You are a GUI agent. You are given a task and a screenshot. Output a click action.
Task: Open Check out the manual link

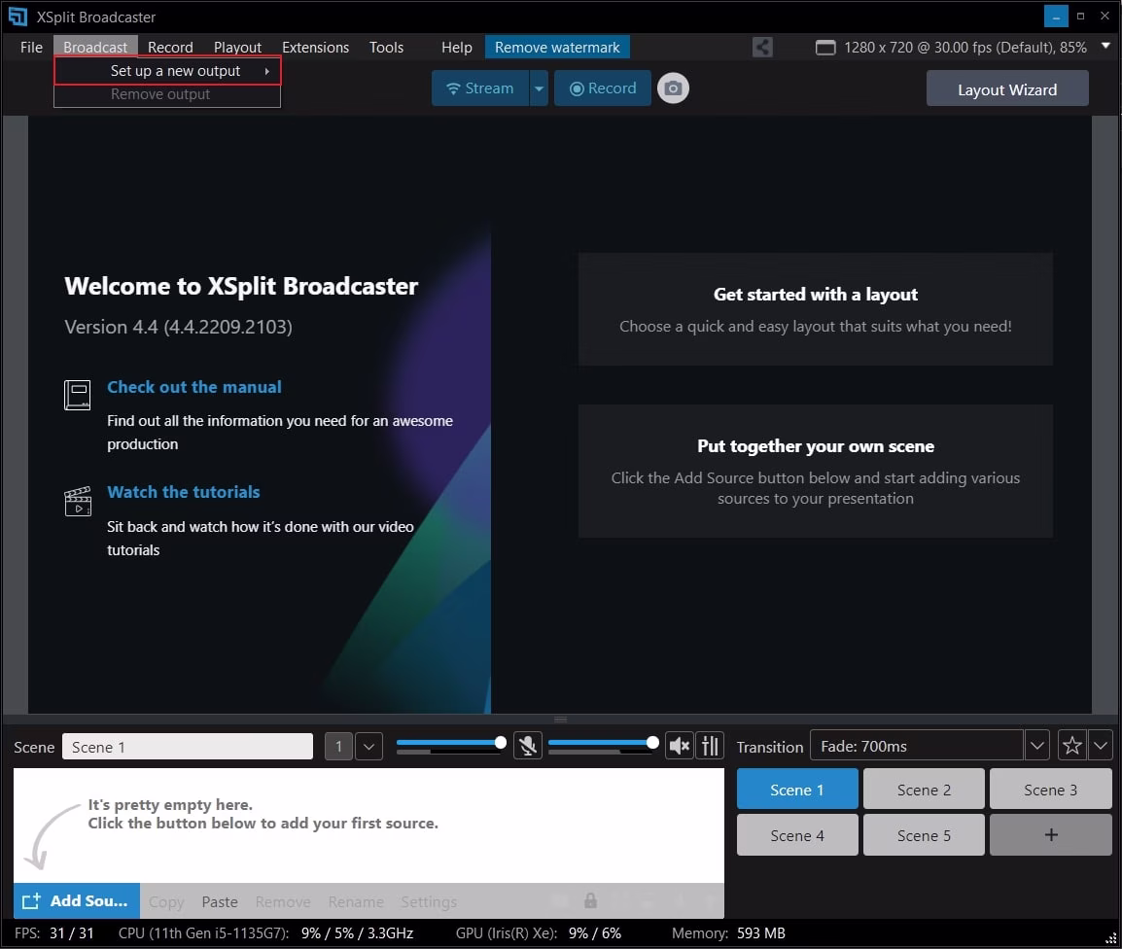193,387
